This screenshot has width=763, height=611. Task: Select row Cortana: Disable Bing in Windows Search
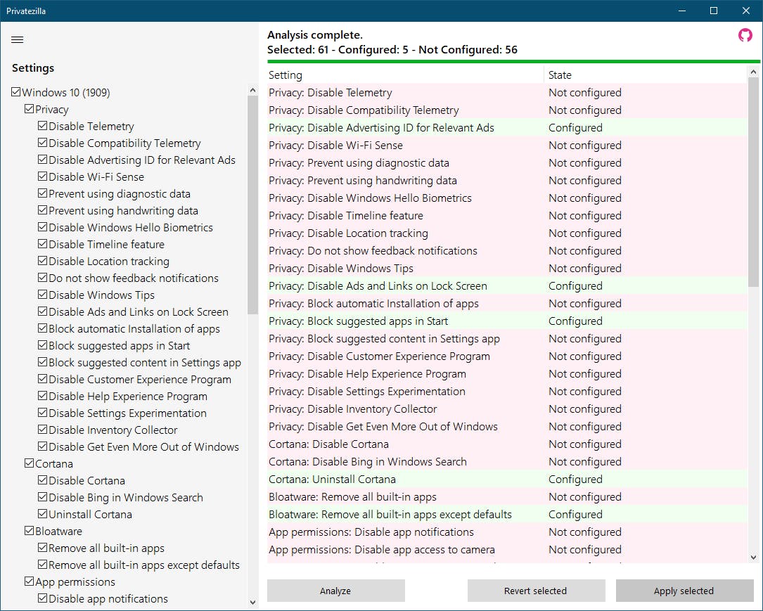click(x=507, y=462)
